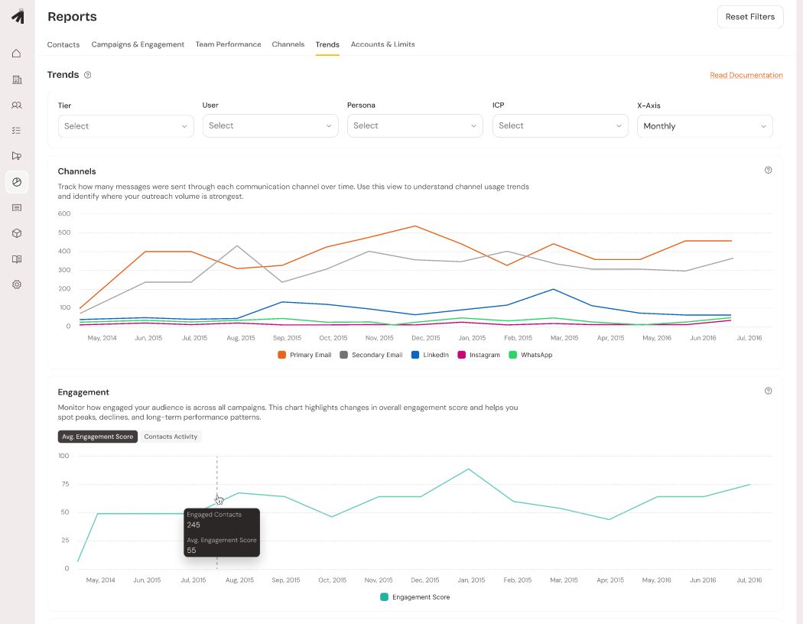Click the Reset Filters button
Screen dimensions: 803x624
pos(749,17)
